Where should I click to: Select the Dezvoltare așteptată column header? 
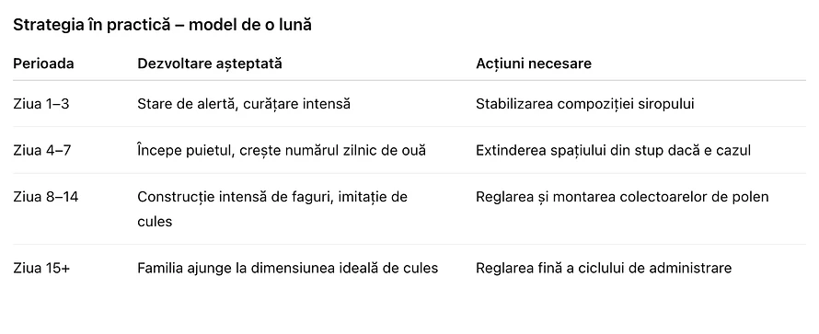click(x=210, y=63)
